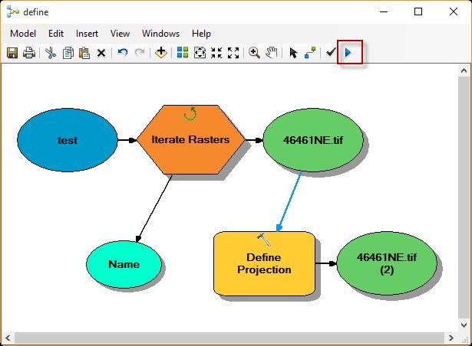Open the Windows menu

(160, 34)
